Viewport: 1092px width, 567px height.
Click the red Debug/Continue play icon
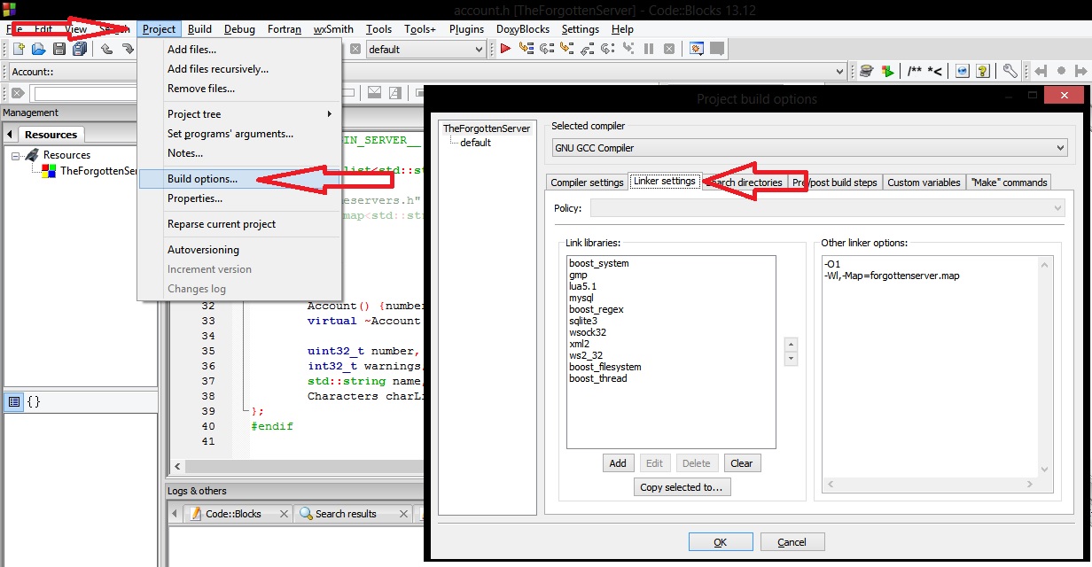point(505,49)
